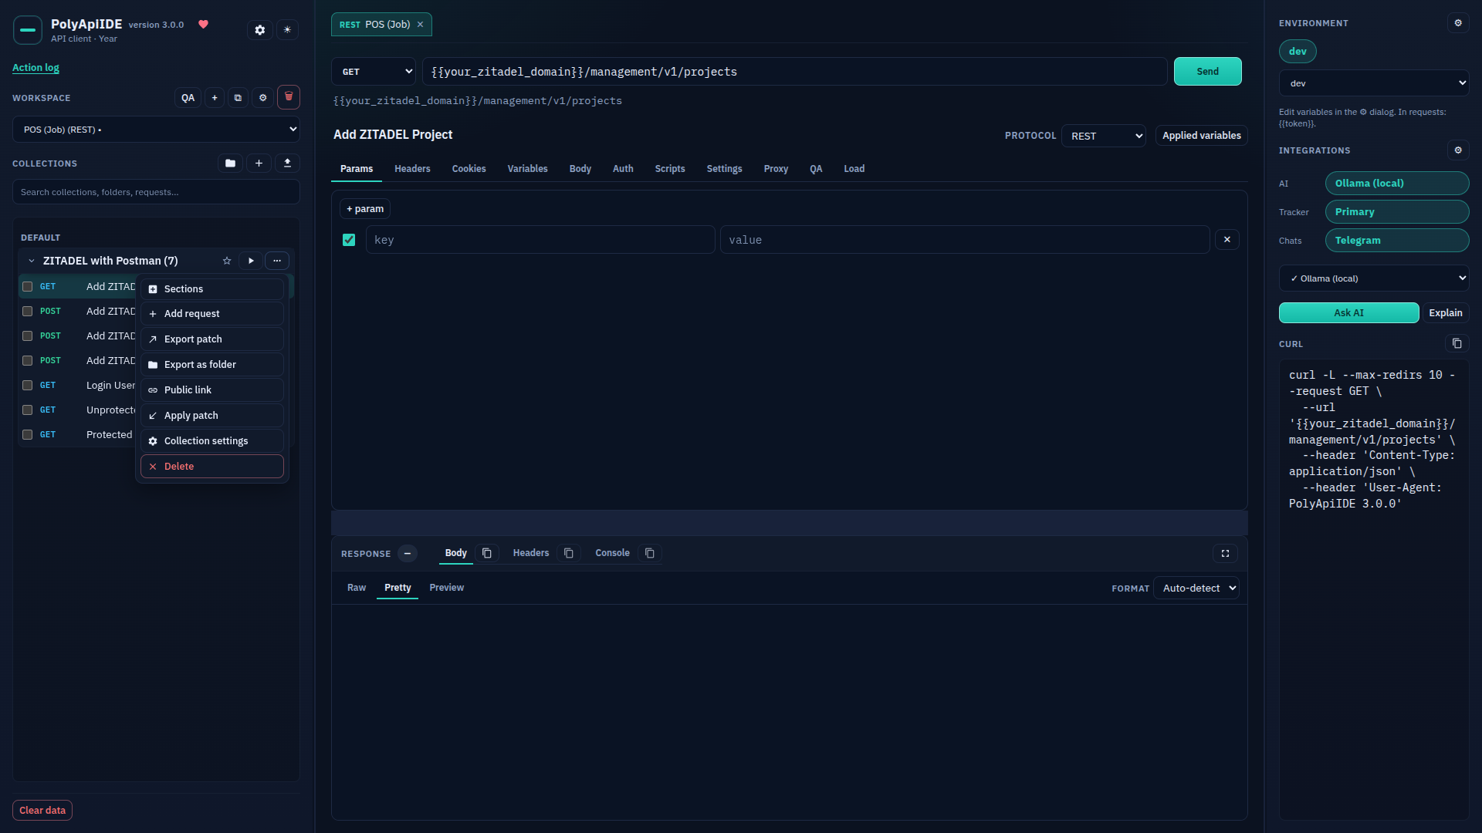Uncheck the key/value param checkbox
Viewport: 1482px width, 833px height.
349,240
